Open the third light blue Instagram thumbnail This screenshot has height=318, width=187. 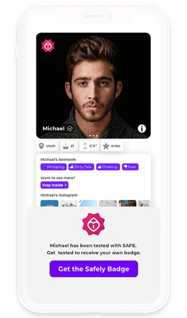click(x=88, y=203)
